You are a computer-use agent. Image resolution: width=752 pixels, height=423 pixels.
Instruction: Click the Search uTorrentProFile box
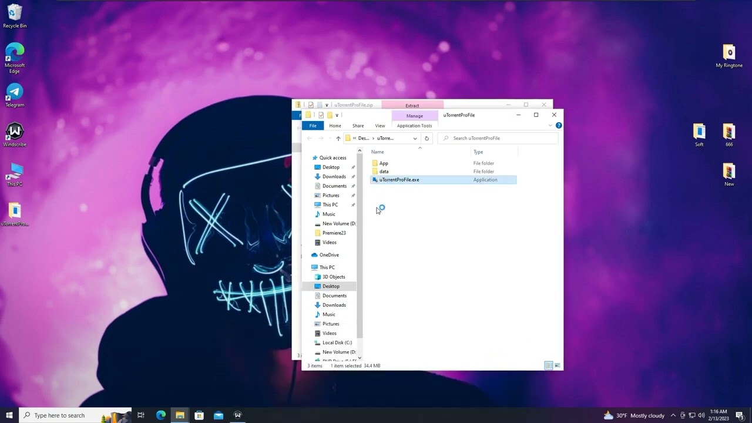(498, 138)
